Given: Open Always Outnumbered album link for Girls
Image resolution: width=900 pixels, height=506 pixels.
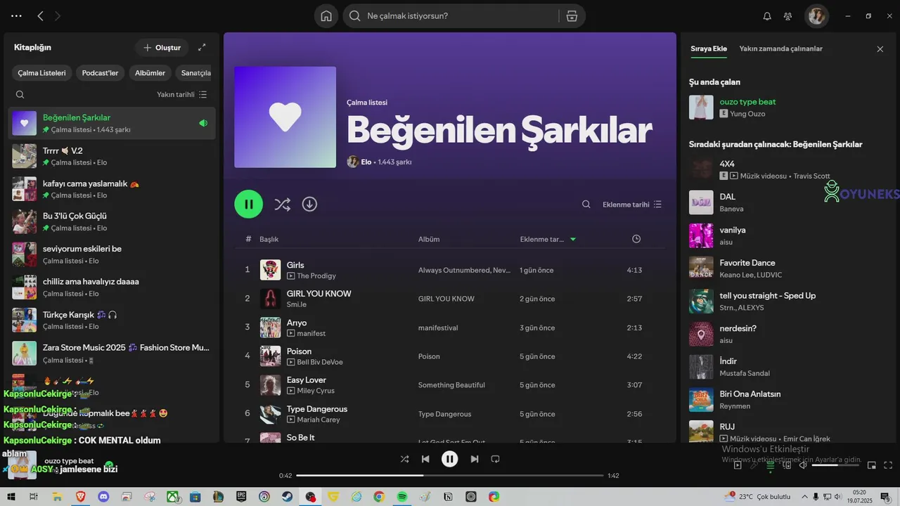Looking at the screenshot, I should tap(464, 270).
